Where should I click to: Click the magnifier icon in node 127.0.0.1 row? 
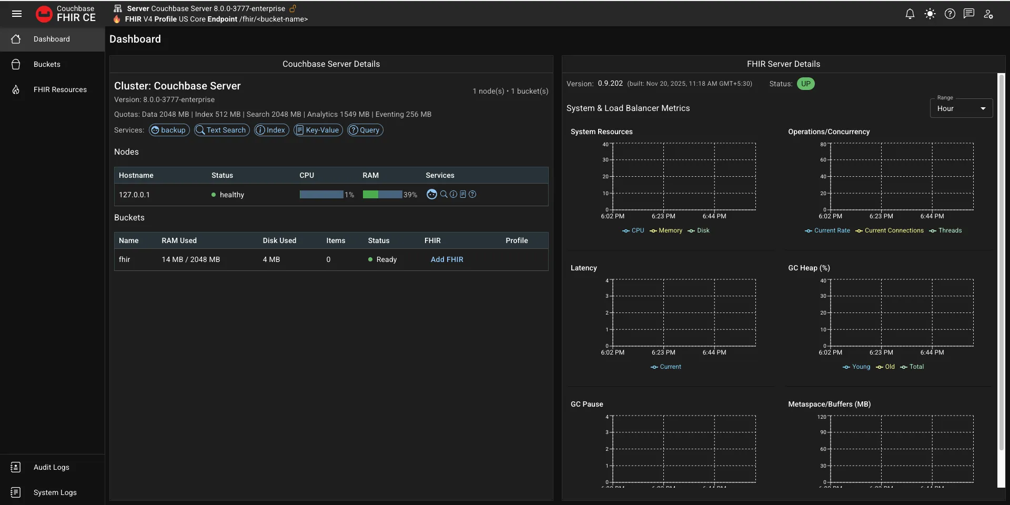443,194
